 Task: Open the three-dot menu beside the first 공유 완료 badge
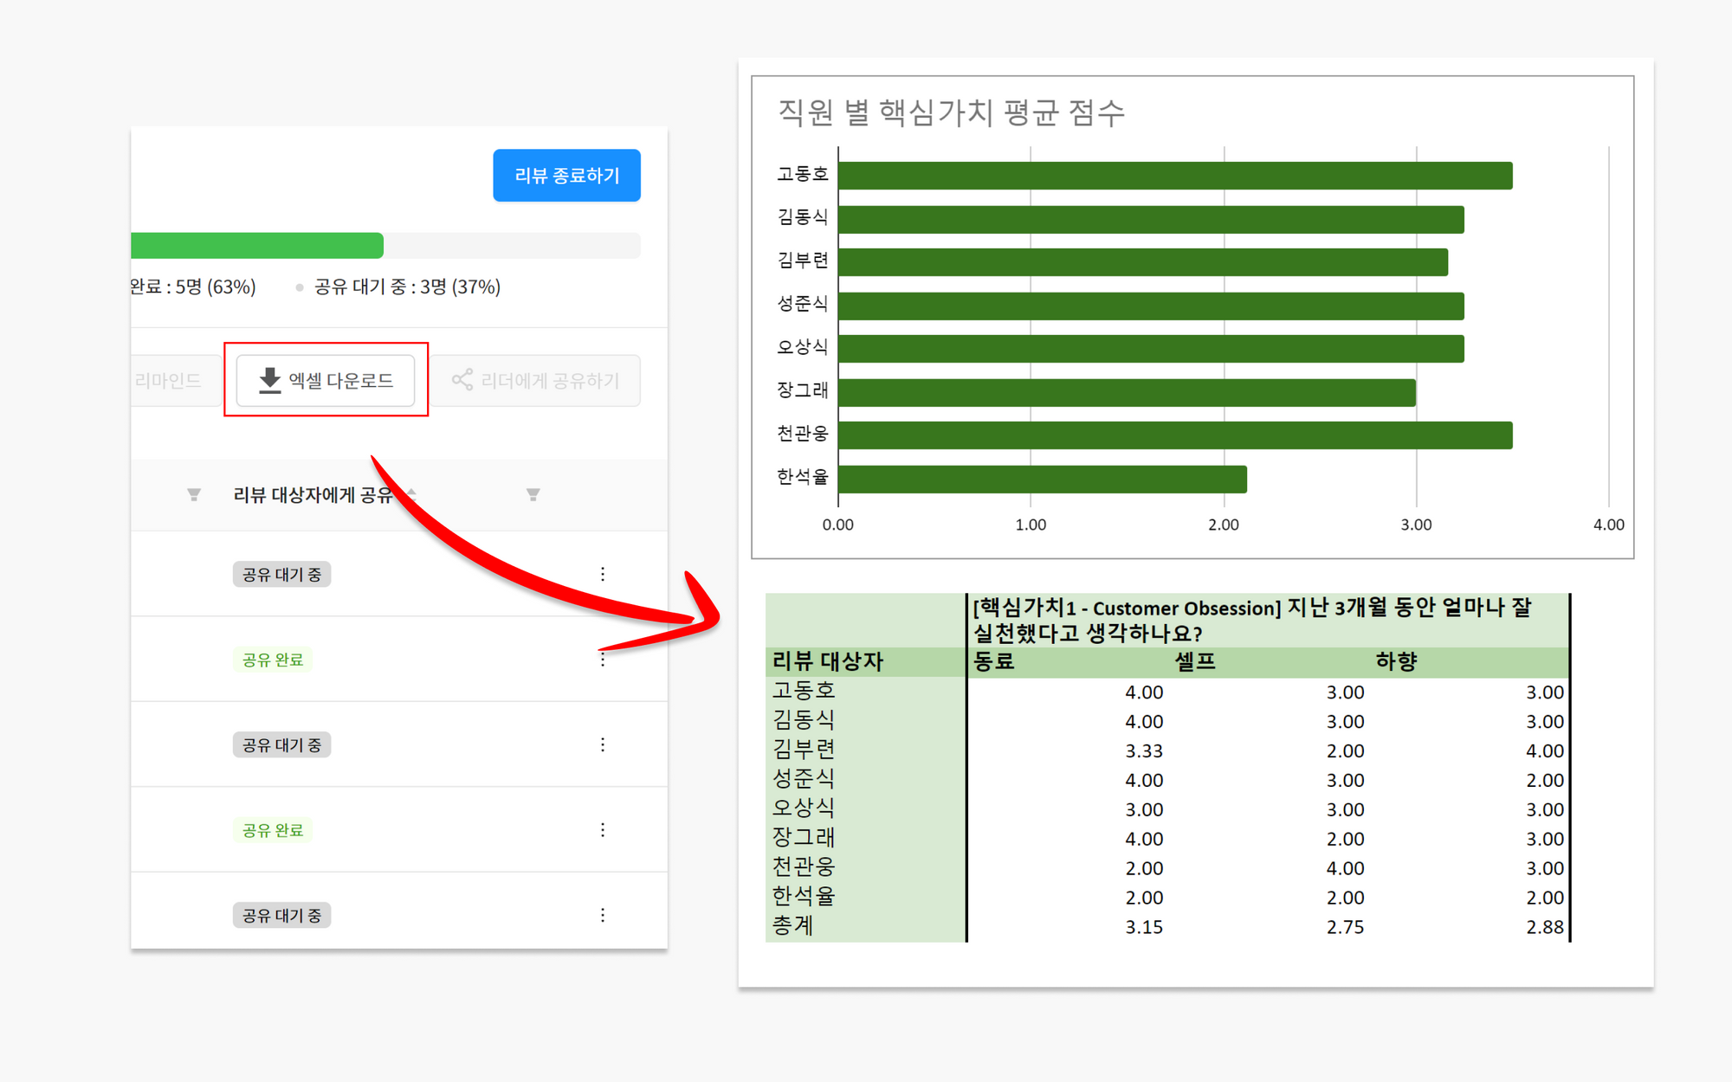point(602,659)
